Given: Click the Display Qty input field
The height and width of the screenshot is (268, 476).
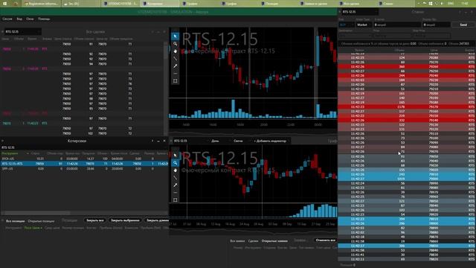Looking at the screenshot, I should pos(436,25).
